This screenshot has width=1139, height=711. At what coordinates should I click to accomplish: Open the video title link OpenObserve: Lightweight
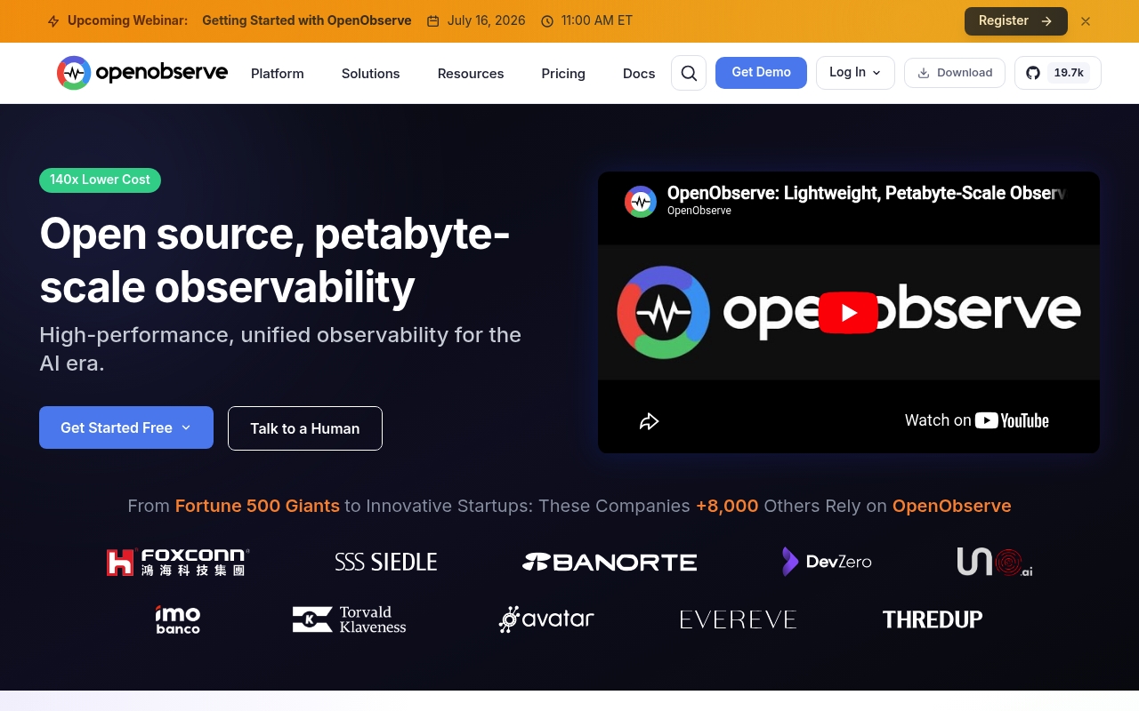point(866,193)
